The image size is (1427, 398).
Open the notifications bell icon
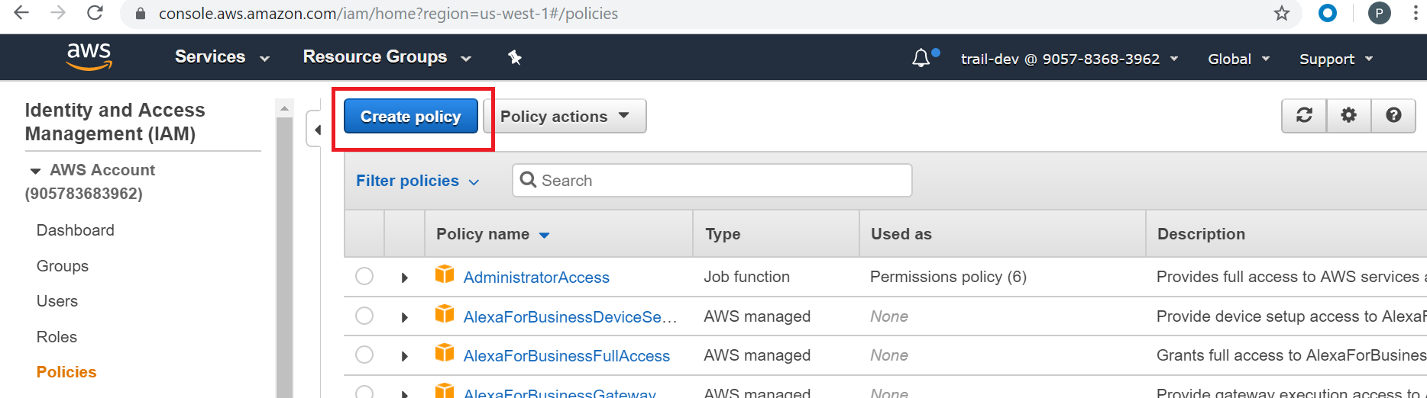pyautogui.click(x=921, y=59)
